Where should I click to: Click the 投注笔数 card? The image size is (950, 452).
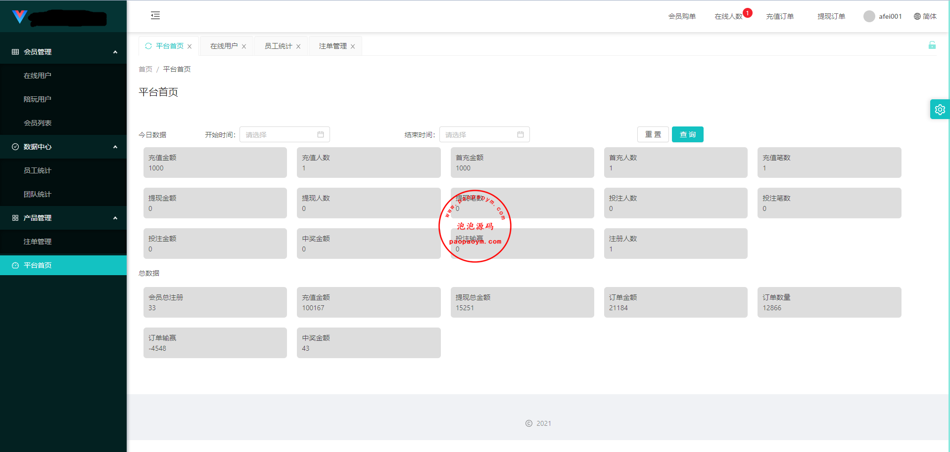coord(829,203)
